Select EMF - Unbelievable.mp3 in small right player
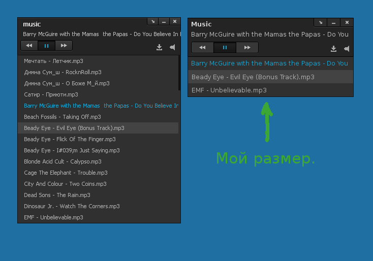This screenshot has width=373, height=261. [x=229, y=90]
